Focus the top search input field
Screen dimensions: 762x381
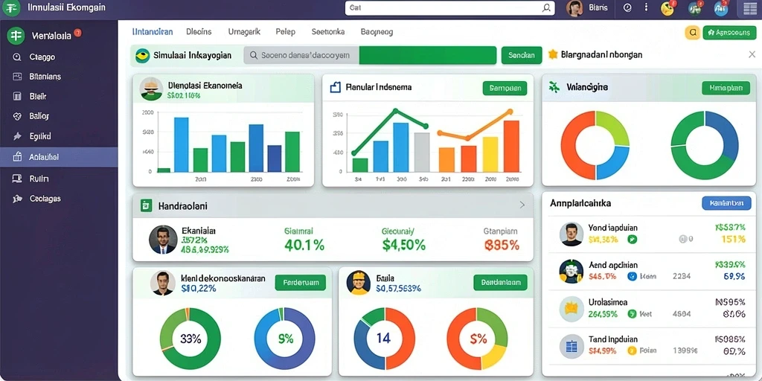449,8
